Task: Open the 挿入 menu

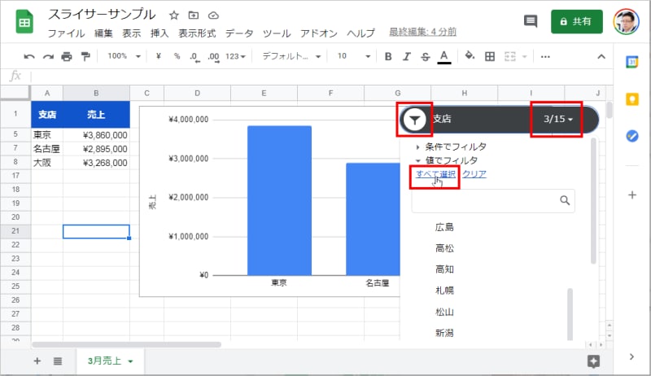Action: [x=159, y=33]
